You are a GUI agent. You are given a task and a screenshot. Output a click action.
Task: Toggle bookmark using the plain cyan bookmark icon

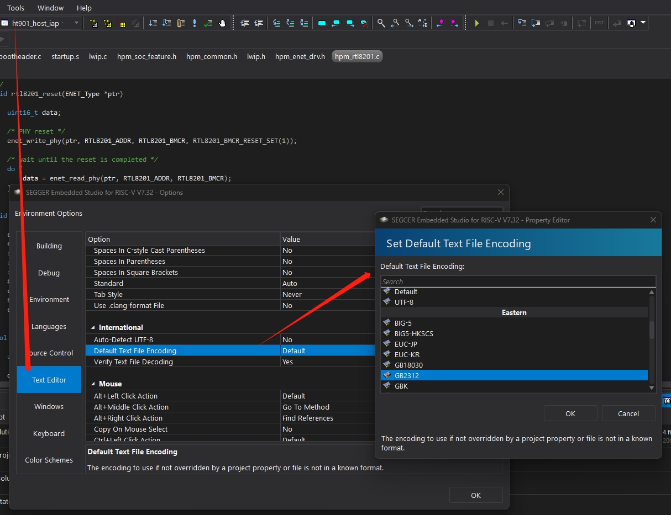pyautogui.click(x=322, y=23)
